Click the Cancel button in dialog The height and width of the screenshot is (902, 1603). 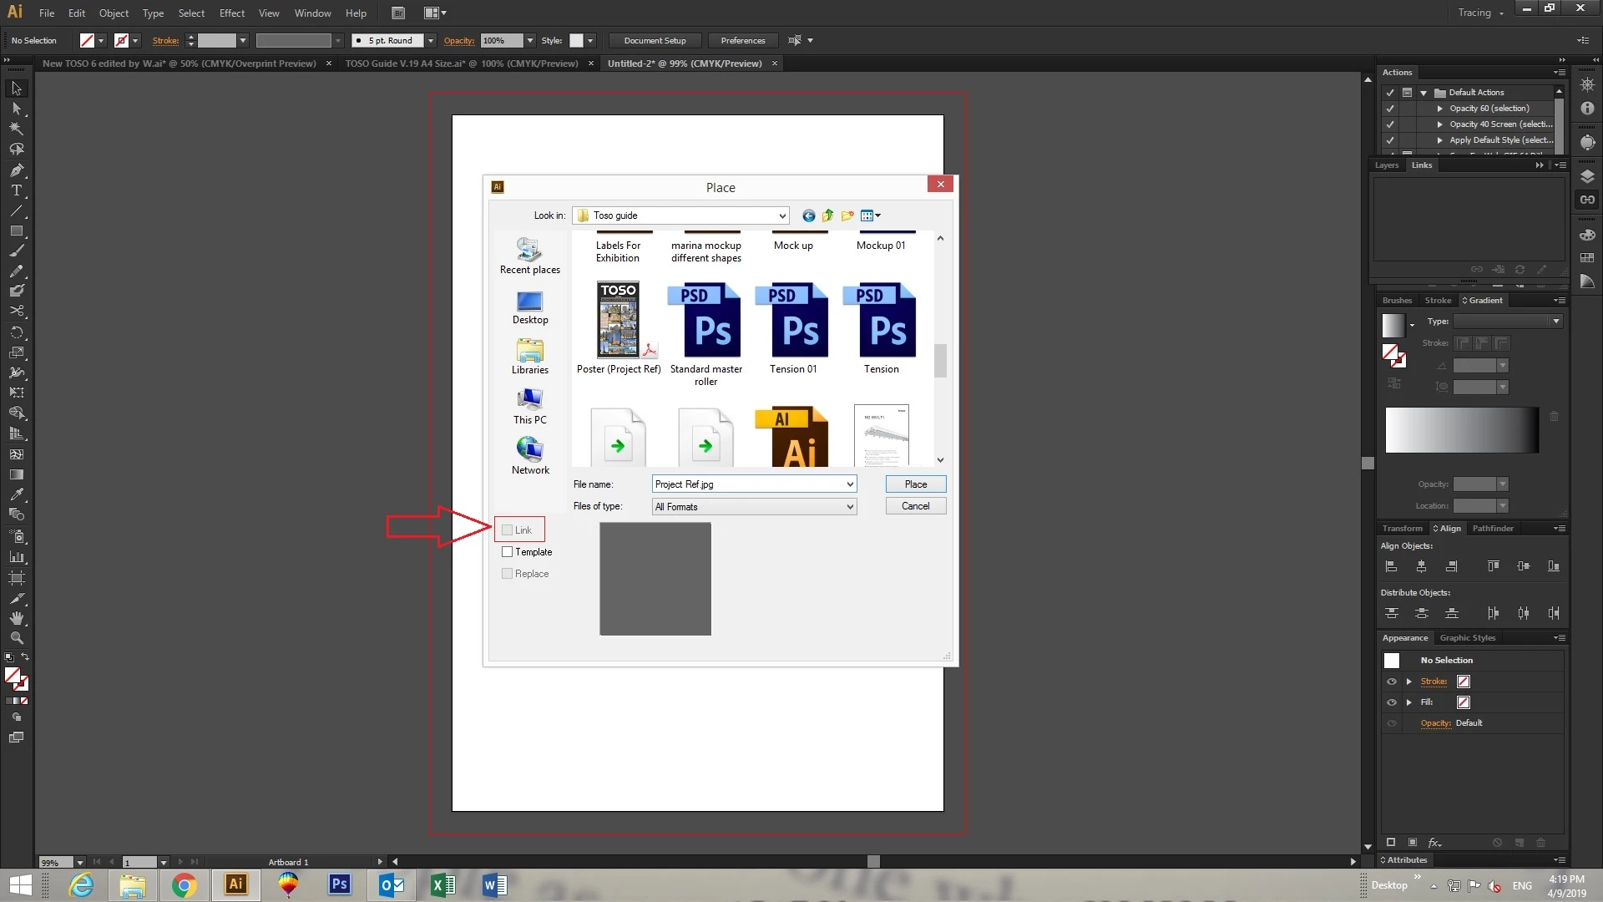click(x=915, y=506)
